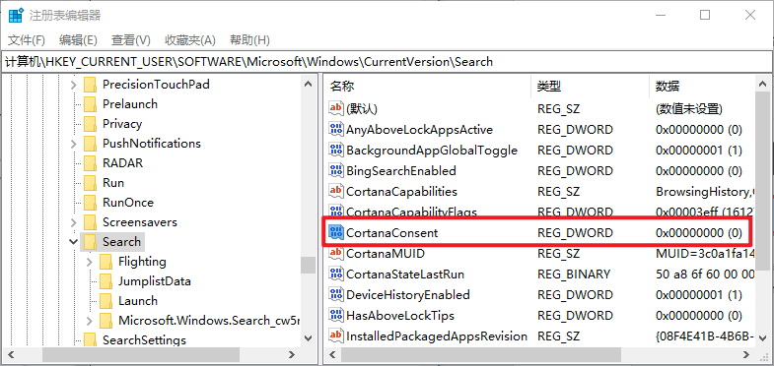Open the 查看(V) view menu
The image size is (774, 366).
(131, 40)
